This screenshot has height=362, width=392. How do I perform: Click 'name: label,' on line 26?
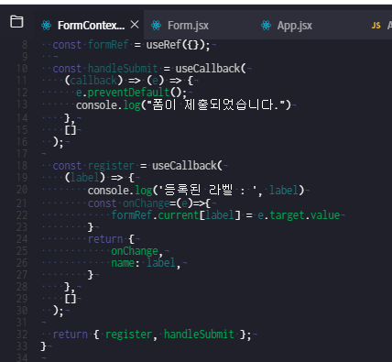click(146, 263)
